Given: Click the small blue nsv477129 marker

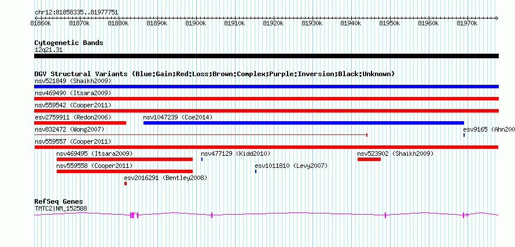Looking at the screenshot, I should (202, 159).
